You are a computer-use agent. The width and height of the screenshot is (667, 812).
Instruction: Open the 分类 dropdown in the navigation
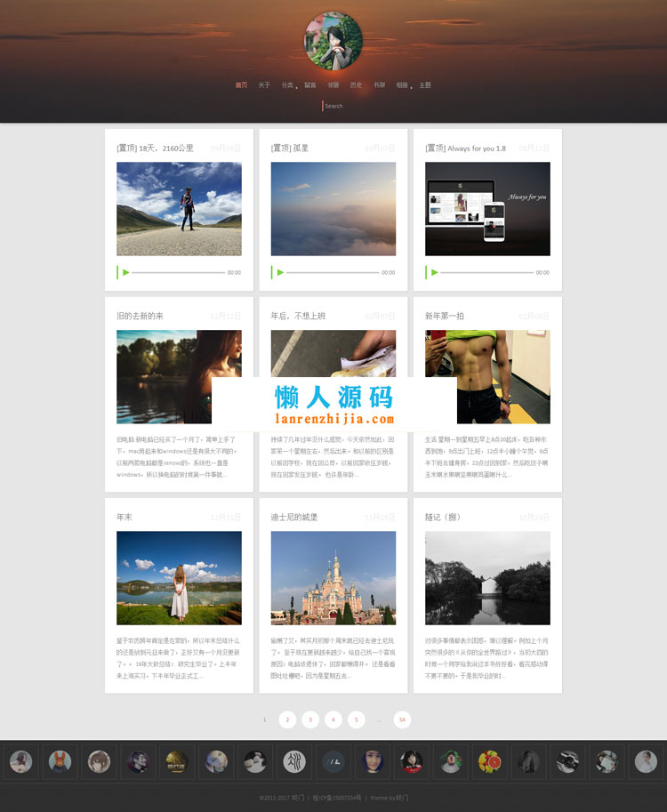tap(288, 84)
